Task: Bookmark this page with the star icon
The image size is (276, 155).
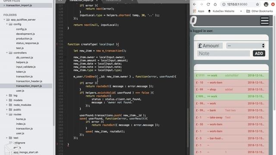Action: pyautogui.click(x=257, y=4)
